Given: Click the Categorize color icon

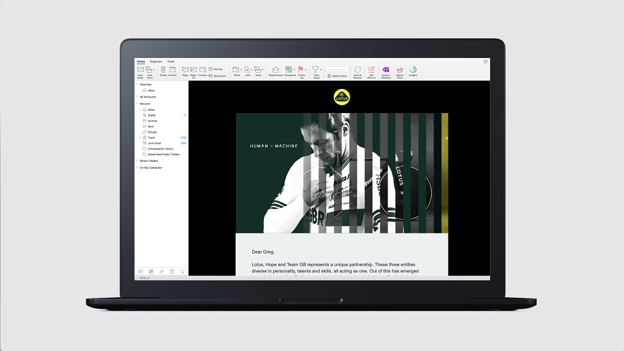Looking at the screenshot, I should [289, 70].
